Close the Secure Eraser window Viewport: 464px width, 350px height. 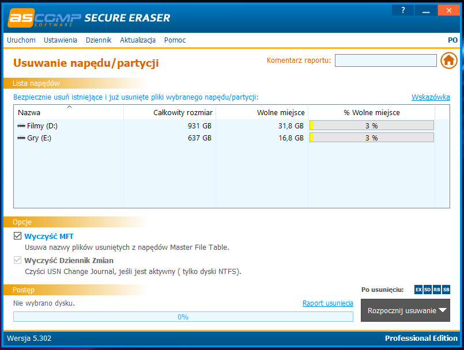(x=449, y=10)
